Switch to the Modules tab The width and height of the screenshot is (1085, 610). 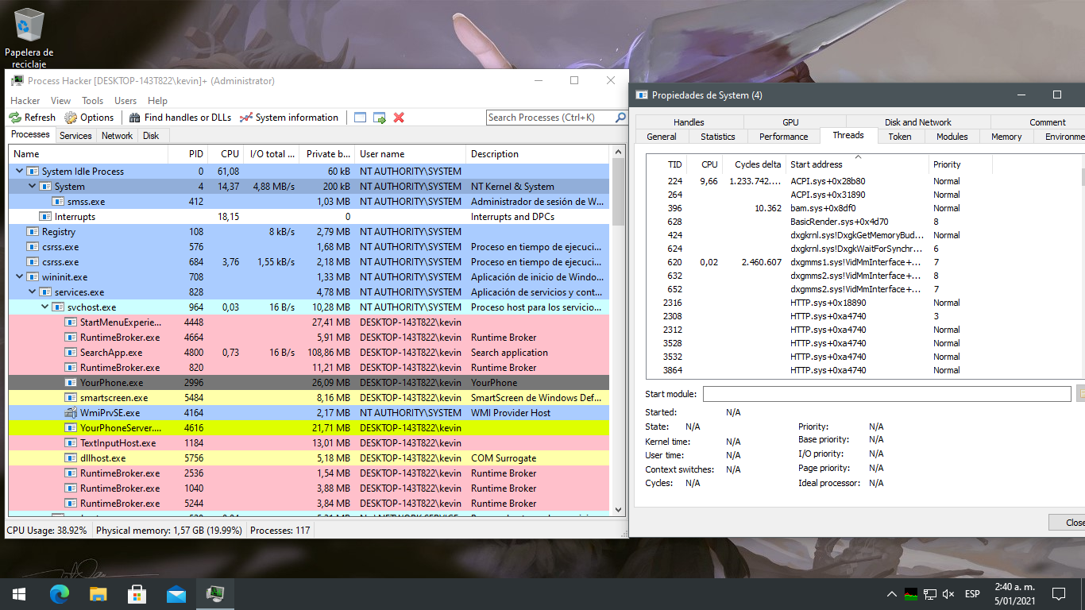[952, 137]
